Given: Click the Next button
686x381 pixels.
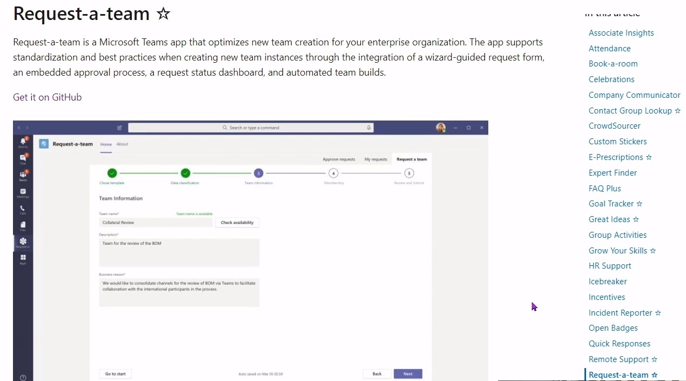Looking at the screenshot, I should (x=408, y=373).
